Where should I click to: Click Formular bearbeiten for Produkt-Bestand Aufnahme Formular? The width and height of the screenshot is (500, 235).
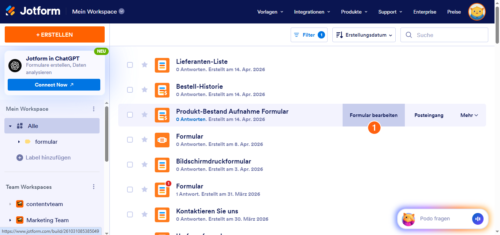[373, 115]
